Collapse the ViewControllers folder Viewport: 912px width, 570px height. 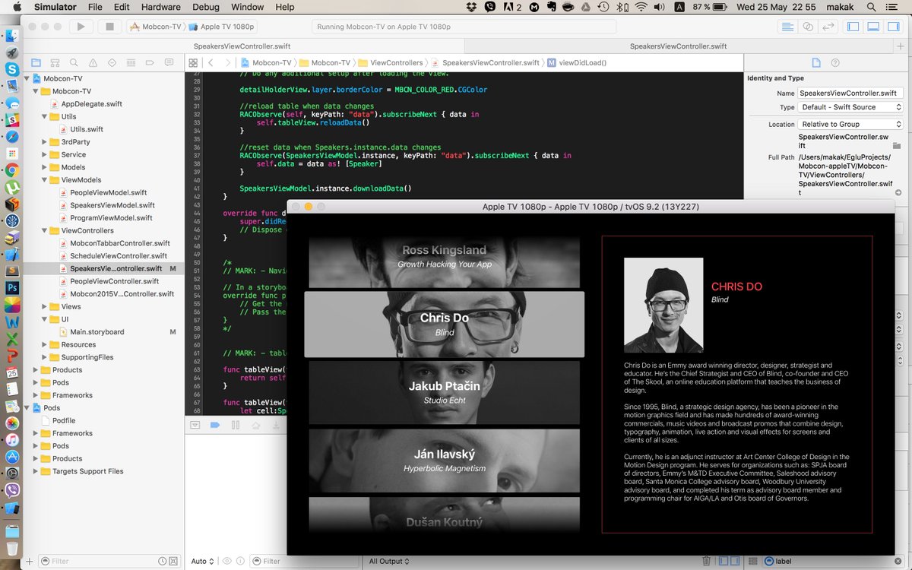click(44, 230)
